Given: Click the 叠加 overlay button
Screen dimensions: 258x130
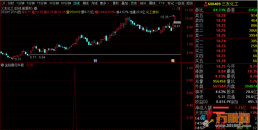Looking at the screenshot, I should click(x=125, y=3).
